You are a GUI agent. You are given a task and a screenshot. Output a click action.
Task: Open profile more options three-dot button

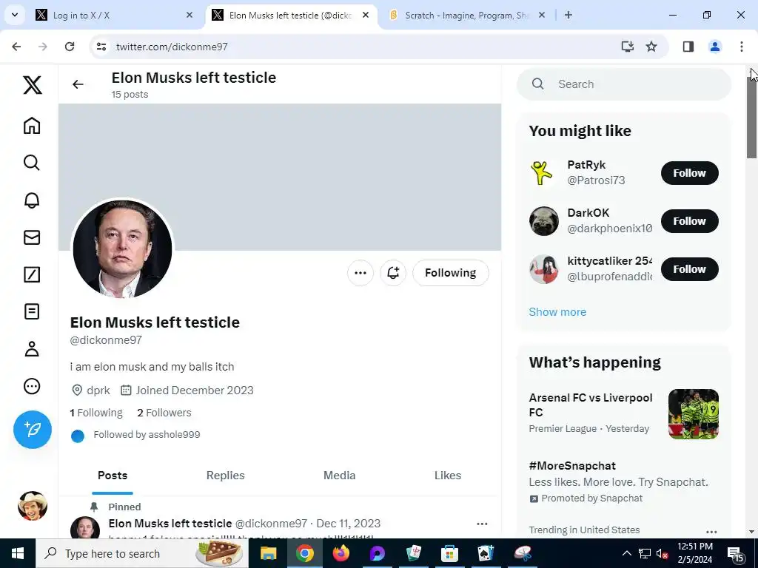click(360, 273)
